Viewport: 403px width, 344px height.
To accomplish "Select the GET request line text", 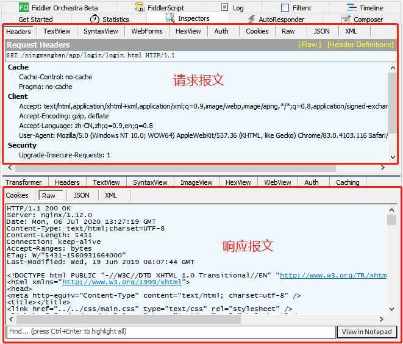I will (x=90, y=56).
